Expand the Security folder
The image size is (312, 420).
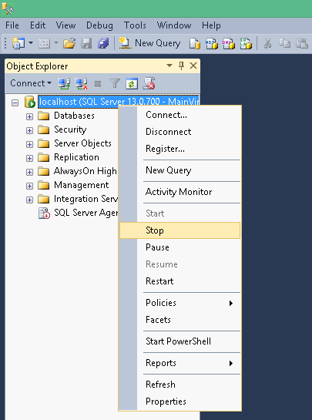tap(29, 130)
